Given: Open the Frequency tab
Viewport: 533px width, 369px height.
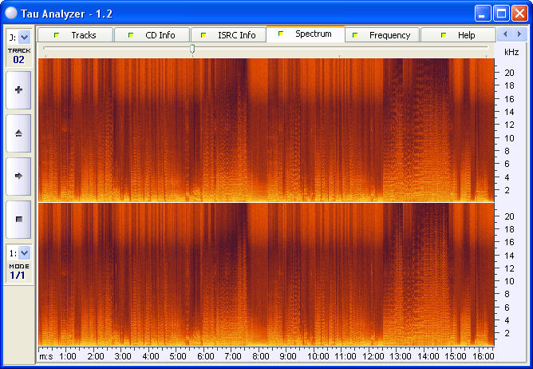Looking at the screenshot, I should 381,35.
